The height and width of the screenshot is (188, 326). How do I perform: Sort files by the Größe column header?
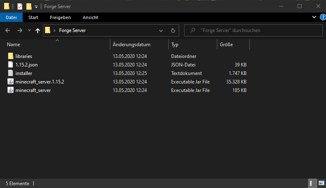click(x=226, y=45)
